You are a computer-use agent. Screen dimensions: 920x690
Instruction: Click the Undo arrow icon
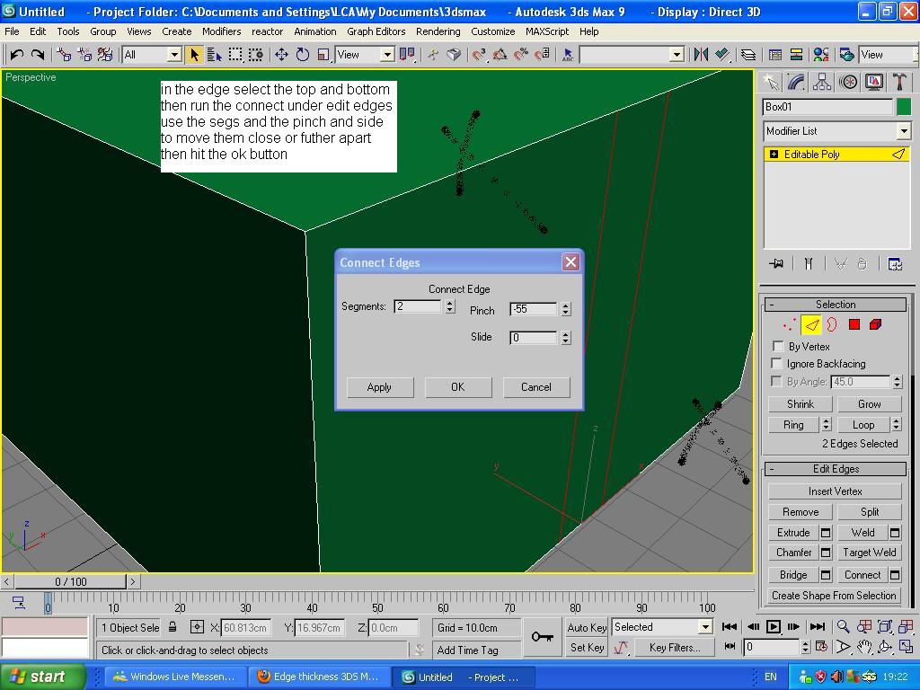tap(16, 55)
